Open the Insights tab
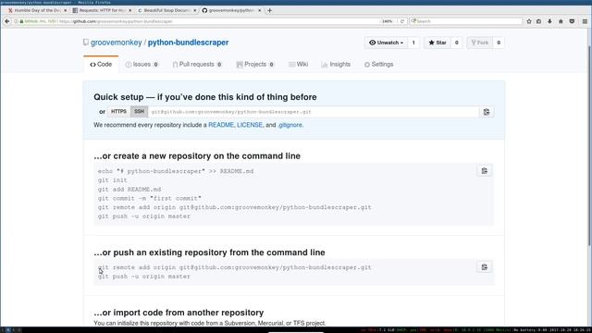Image resolution: width=592 pixels, height=333 pixels. click(x=336, y=65)
